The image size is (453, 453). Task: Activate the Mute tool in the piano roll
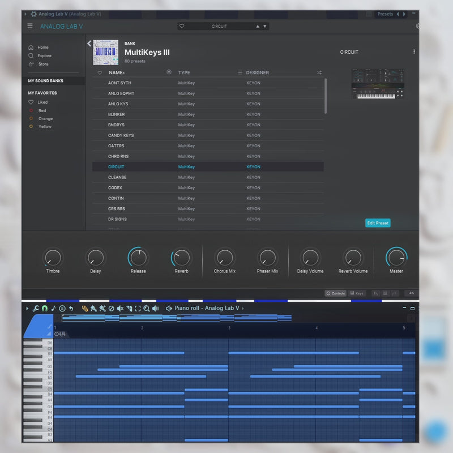click(120, 309)
